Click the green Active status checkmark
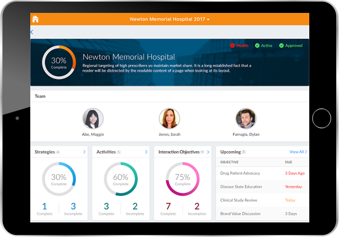The image size is (339, 237). pos(257,45)
